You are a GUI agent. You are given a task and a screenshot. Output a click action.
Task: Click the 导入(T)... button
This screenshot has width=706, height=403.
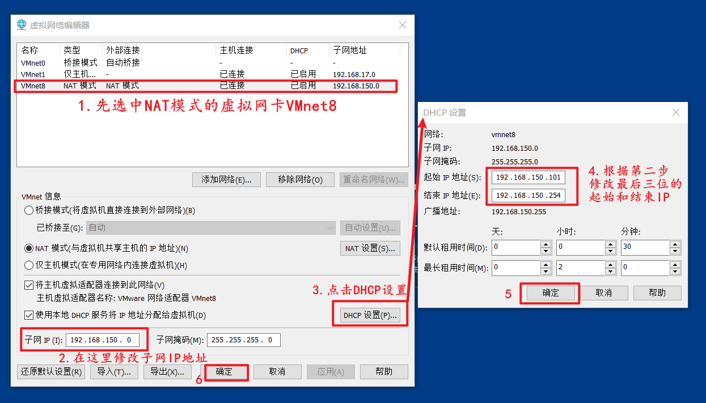pyautogui.click(x=114, y=372)
